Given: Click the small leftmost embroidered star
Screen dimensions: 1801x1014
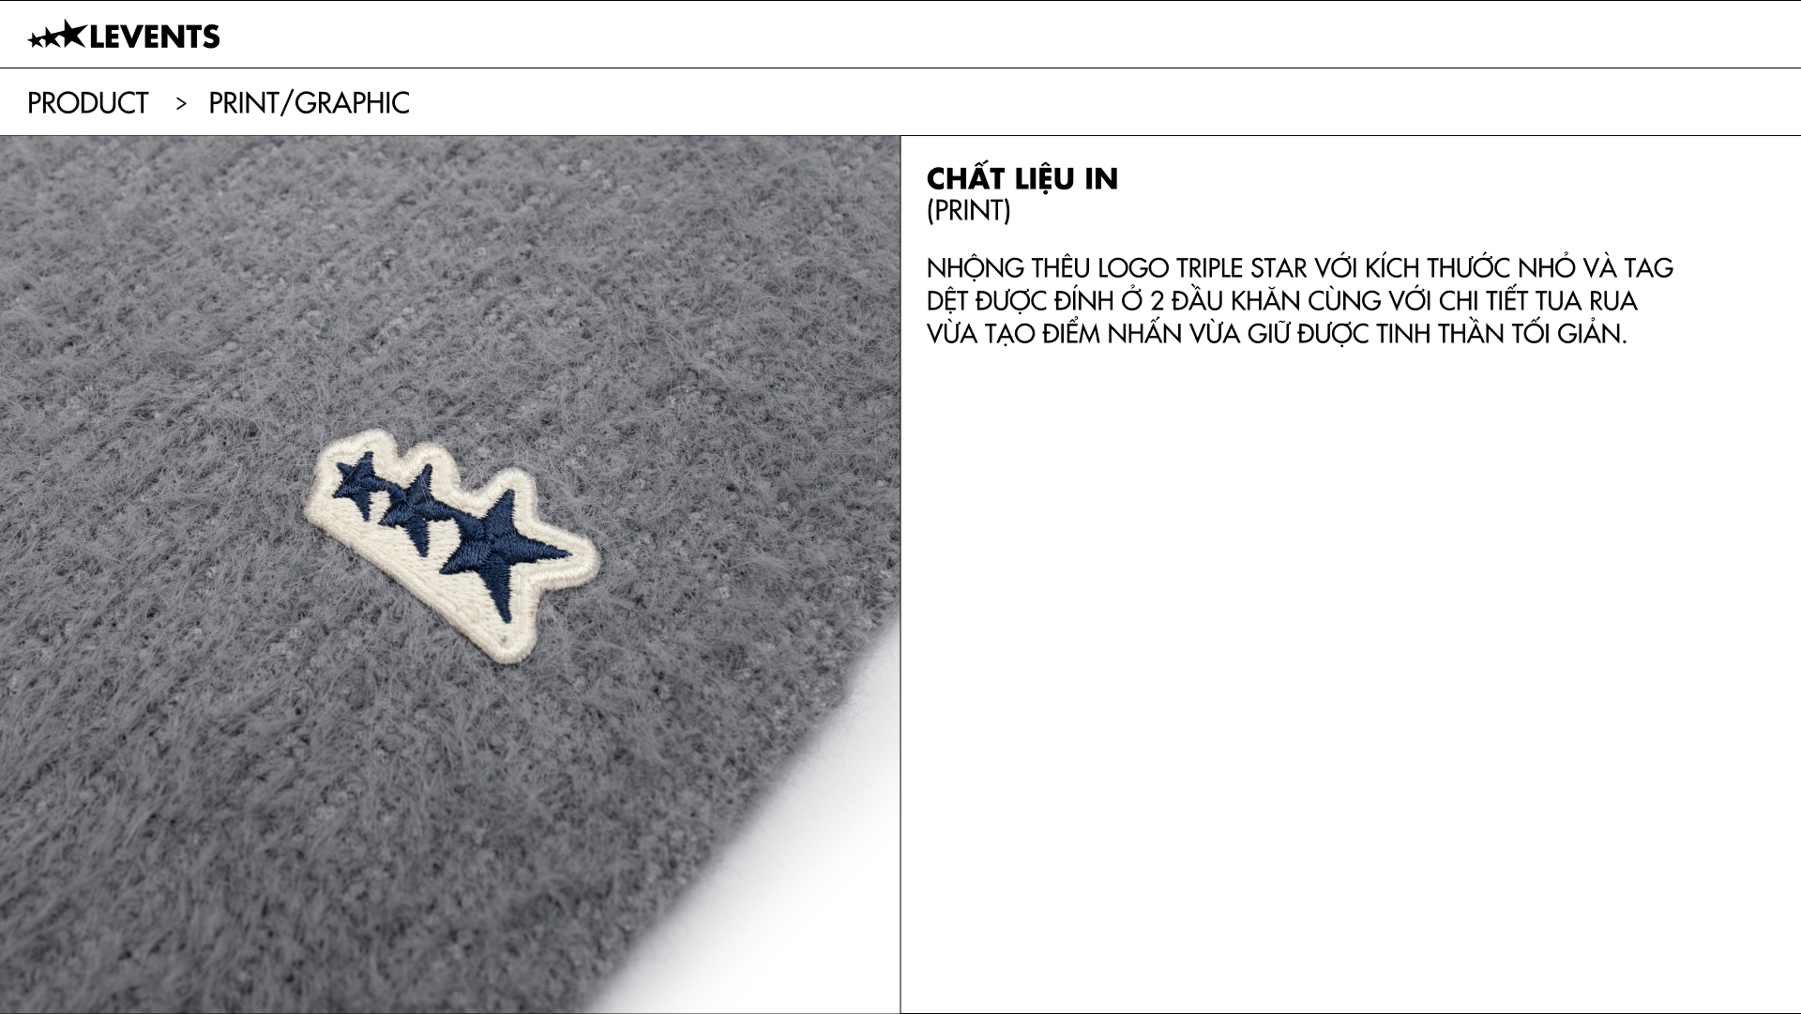Looking at the screenshot, I should tap(356, 483).
